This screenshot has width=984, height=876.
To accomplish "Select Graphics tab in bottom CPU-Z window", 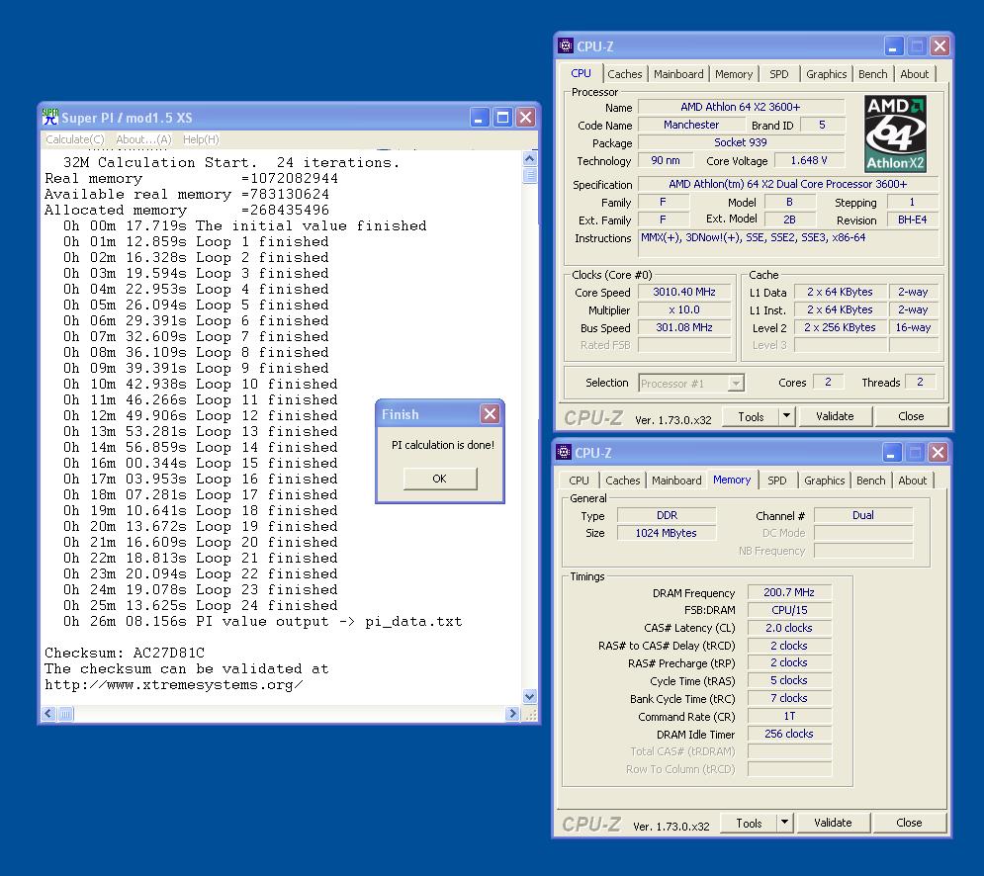I will pyautogui.click(x=824, y=481).
